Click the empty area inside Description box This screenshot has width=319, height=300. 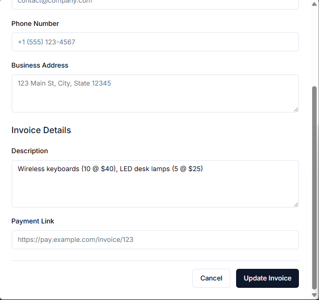point(155,191)
